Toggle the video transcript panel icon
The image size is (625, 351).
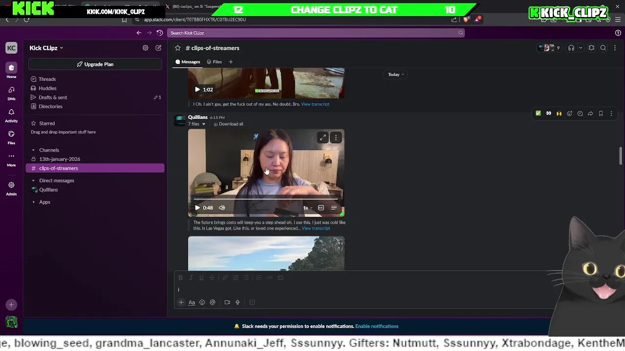(334, 208)
